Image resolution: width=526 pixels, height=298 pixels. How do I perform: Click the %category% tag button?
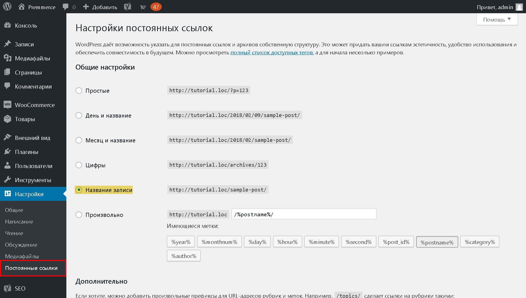coord(480,242)
